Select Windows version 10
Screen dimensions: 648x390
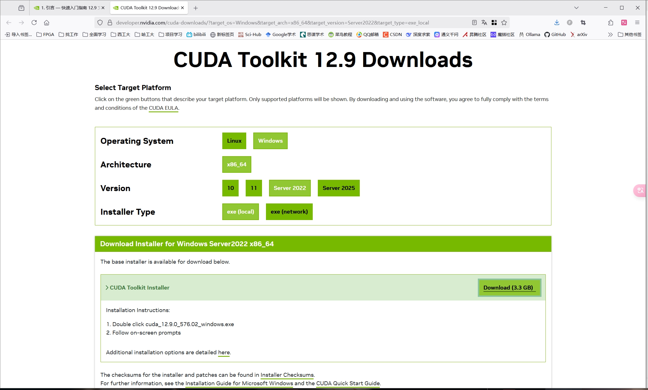click(230, 188)
